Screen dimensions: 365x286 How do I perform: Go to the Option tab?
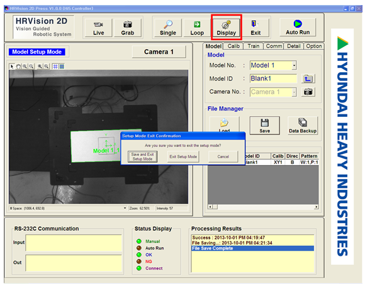(x=314, y=46)
